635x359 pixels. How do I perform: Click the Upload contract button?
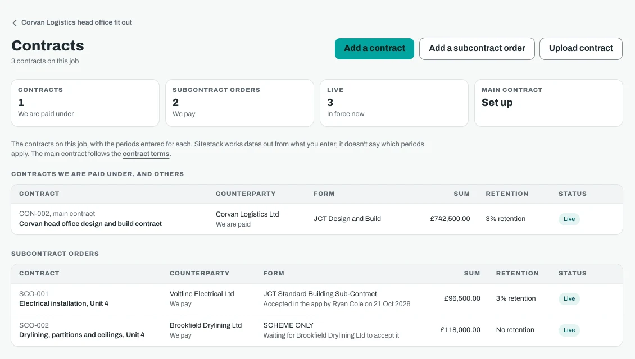click(x=580, y=48)
